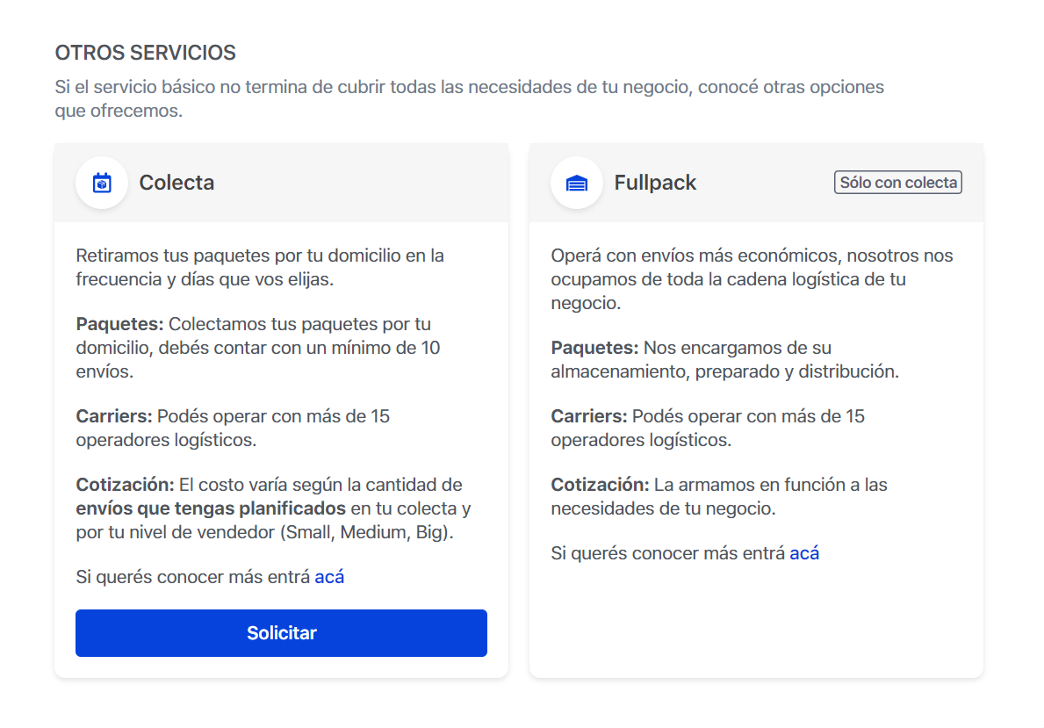Click the bold "Paquetes:" label in Fullpack
Image resolution: width=1044 pixels, height=728 pixels.
pyautogui.click(x=594, y=348)
